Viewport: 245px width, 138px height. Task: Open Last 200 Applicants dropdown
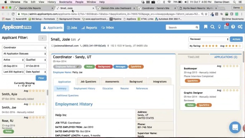pyautogui.click(x=13, y=72)
